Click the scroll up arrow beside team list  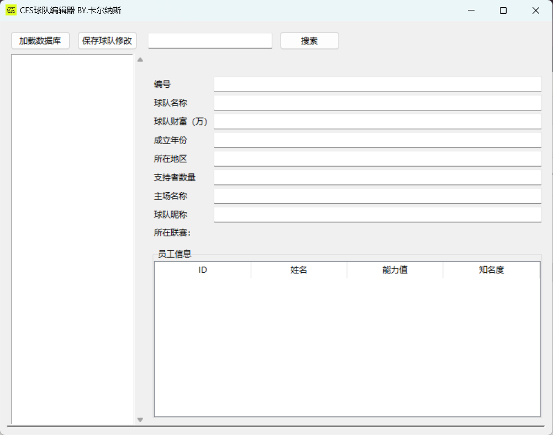pos(140,60)
